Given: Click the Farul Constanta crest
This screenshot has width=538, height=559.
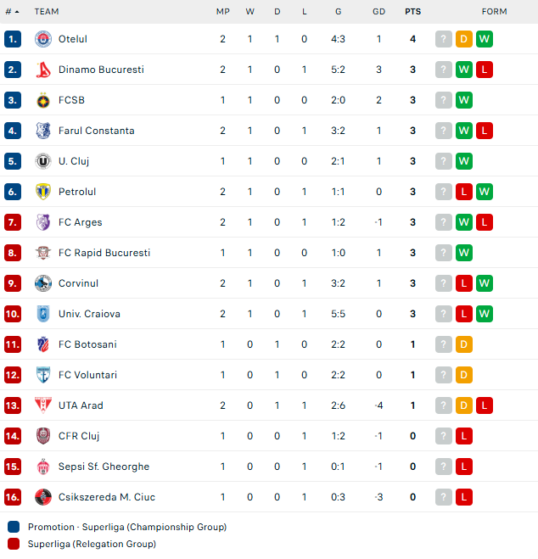Looking at the screenshot, I should 43,131.
